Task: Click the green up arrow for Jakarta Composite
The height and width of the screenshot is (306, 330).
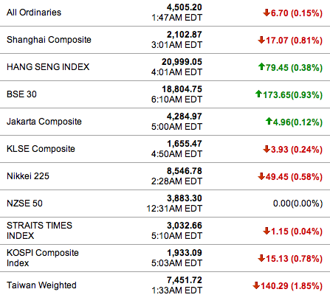Action: point(269,121)
